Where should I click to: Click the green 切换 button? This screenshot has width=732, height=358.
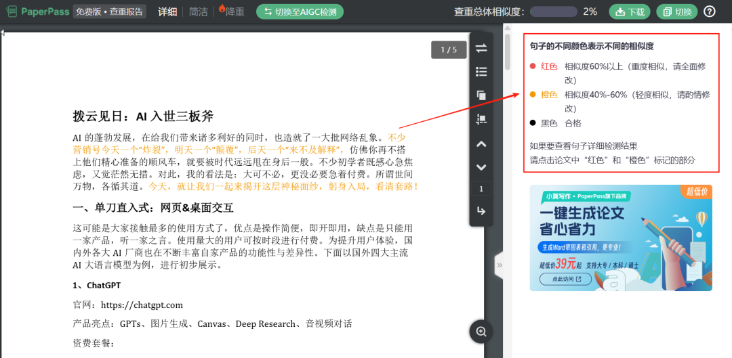coord(677,12)
